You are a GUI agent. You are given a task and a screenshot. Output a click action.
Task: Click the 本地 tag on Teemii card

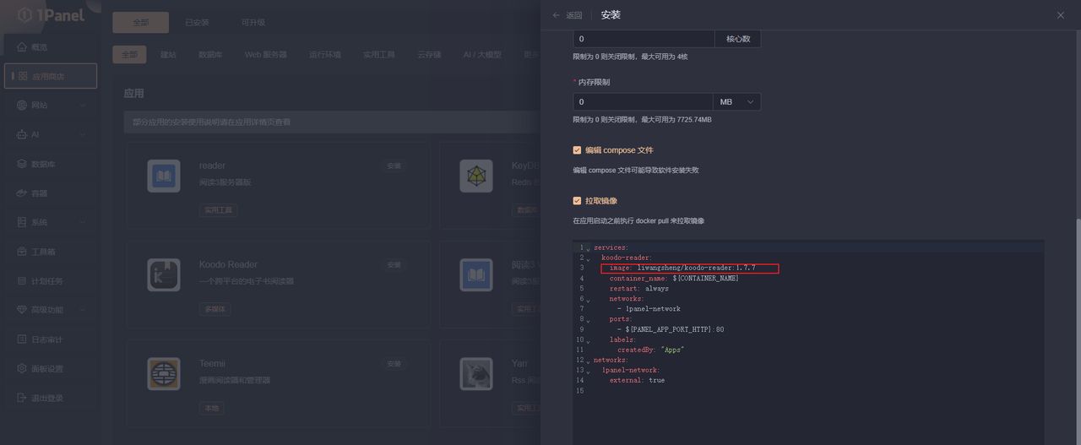[x=211, y=408]
